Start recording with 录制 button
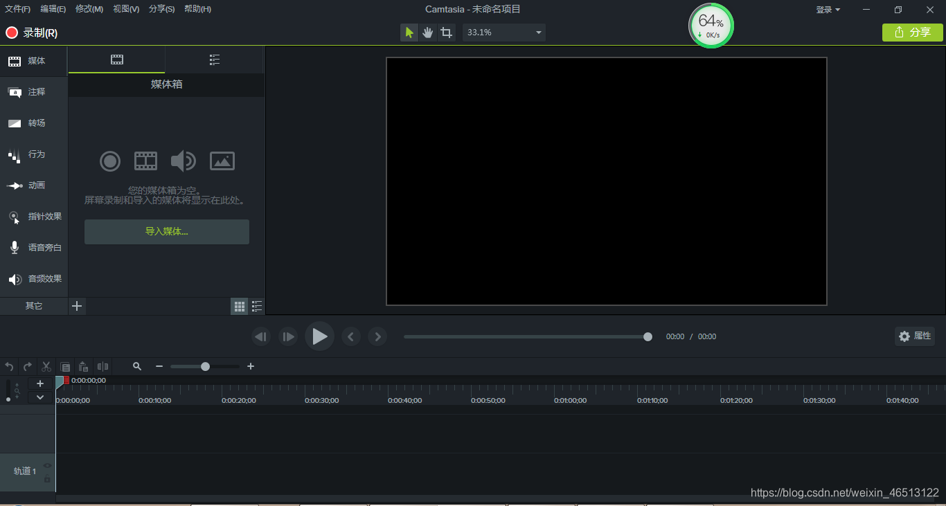 (x=32, y=33)
